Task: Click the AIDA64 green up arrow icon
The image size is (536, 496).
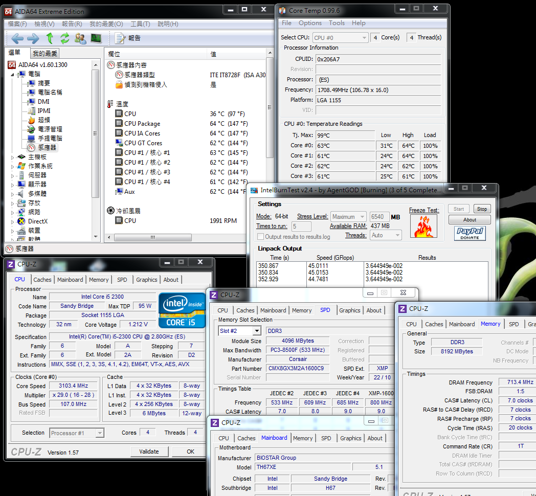Action: click(x=50, y=38)
